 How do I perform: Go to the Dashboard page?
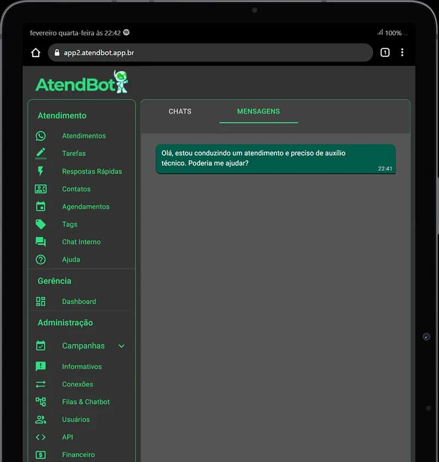pos(79,302)
